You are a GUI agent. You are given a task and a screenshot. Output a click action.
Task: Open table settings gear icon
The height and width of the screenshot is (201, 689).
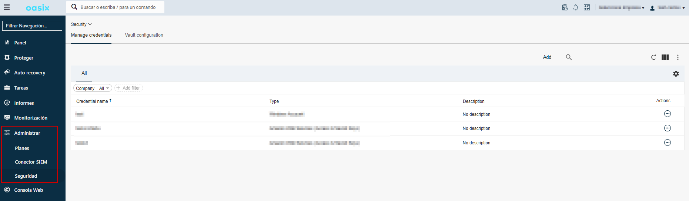pos(676,74)
